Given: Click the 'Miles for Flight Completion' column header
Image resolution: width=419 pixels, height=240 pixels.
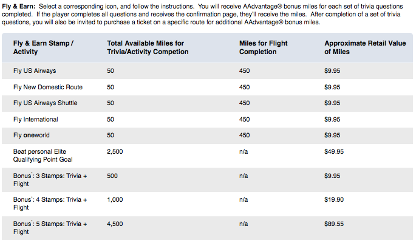Looking at the screenshot, I should 263,47.
